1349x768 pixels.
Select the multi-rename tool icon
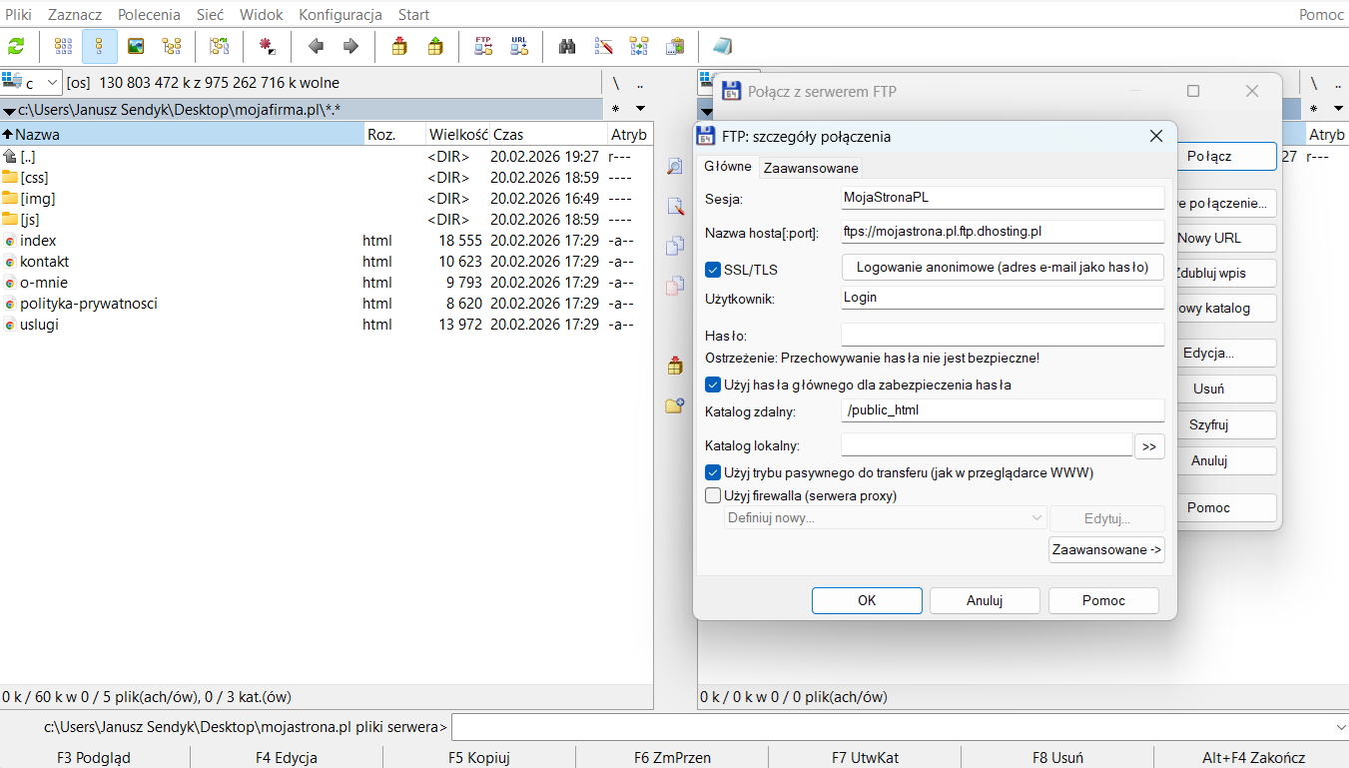click(601, 46)
